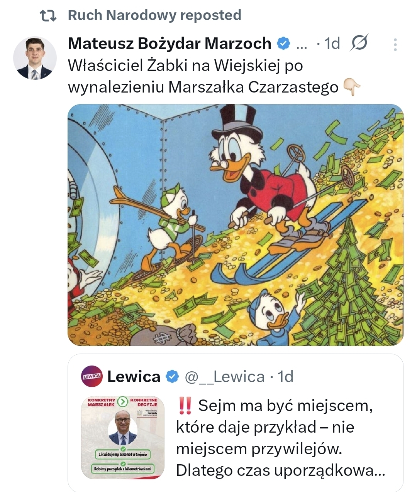This screenshot has width=417, height=492.
Task: Tap the double exclamation mark emoji
Action: (186, 406)
